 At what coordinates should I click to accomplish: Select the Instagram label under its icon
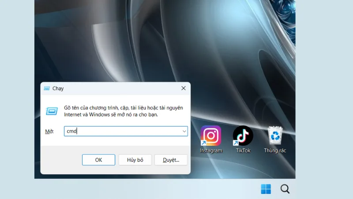(211, 151)
